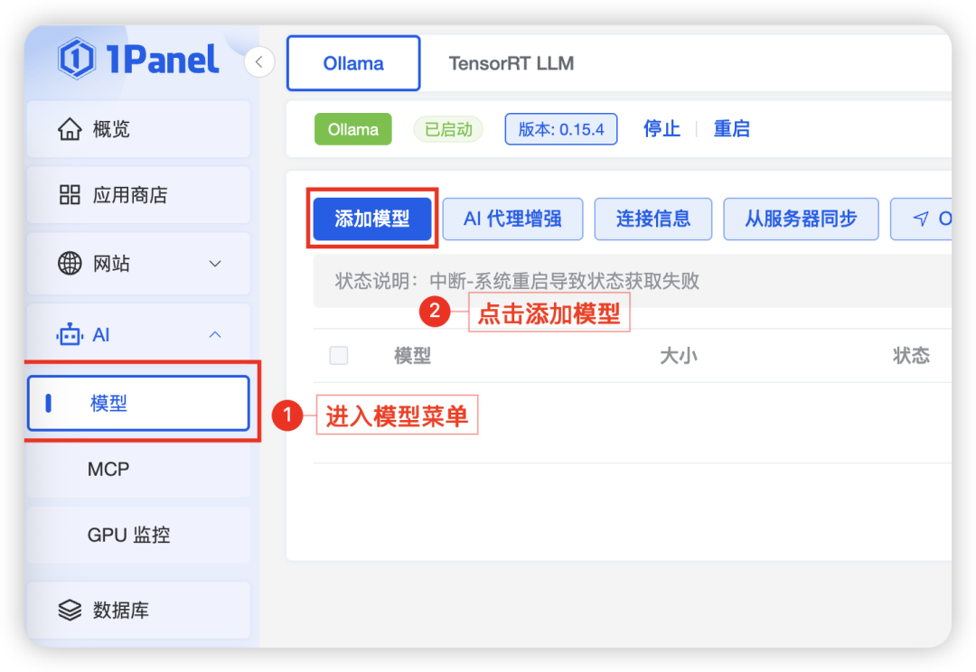Screen dimensions: 976x672
Task: Click the 版本: 0.15.4 version tag
Action: coord(561,129)
